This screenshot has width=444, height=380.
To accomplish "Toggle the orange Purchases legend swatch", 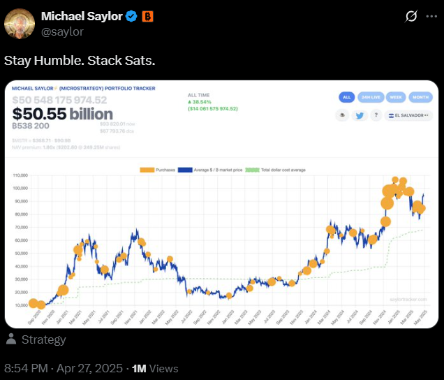I will pyautogui.click(x=147, y=170).
